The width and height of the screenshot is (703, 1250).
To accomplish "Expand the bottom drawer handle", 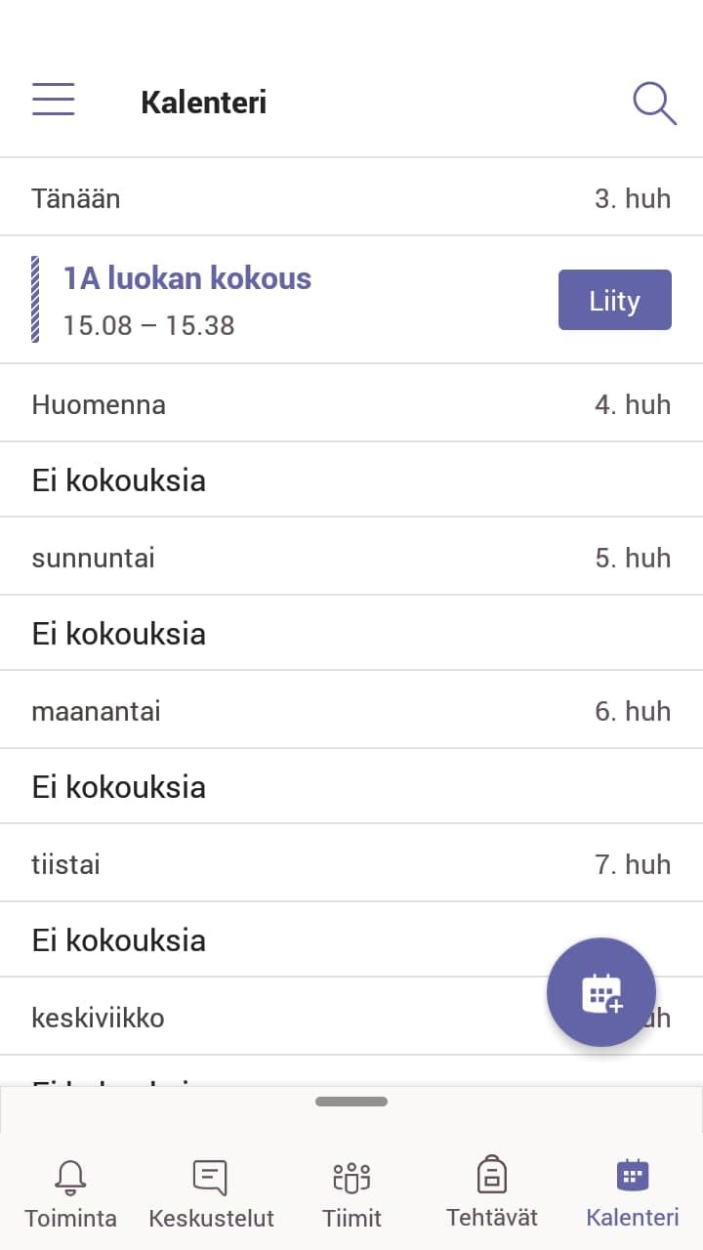I will [351, 1102].
